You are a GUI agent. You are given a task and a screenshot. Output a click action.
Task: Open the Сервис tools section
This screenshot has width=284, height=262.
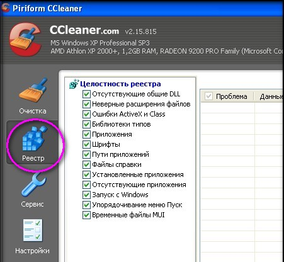(33, 190)
